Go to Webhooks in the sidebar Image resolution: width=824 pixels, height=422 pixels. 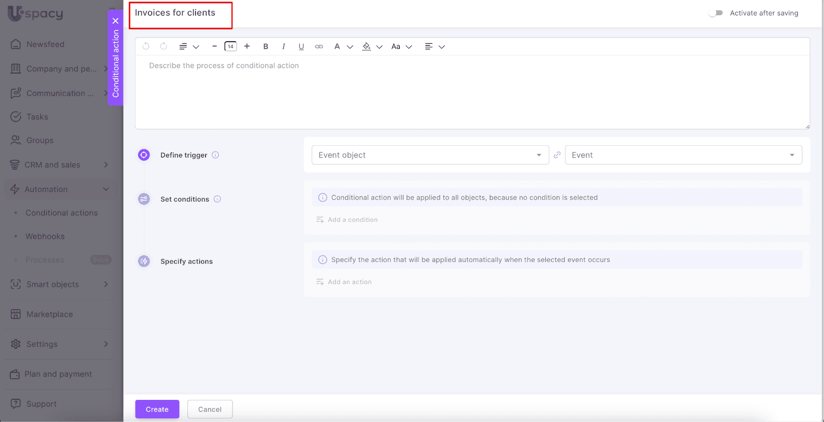point(45,237)
